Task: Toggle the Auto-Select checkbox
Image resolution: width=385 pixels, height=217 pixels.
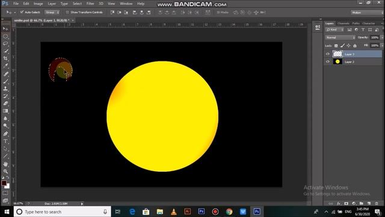Action: (x=22, y=12)
